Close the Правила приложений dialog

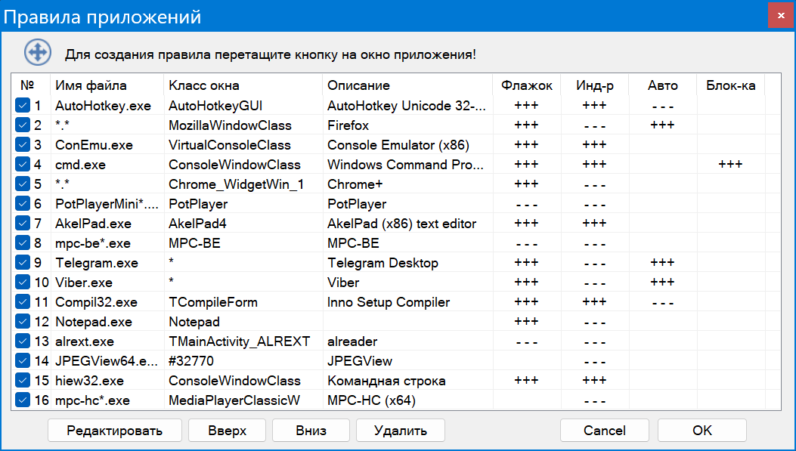click(782, 16)
